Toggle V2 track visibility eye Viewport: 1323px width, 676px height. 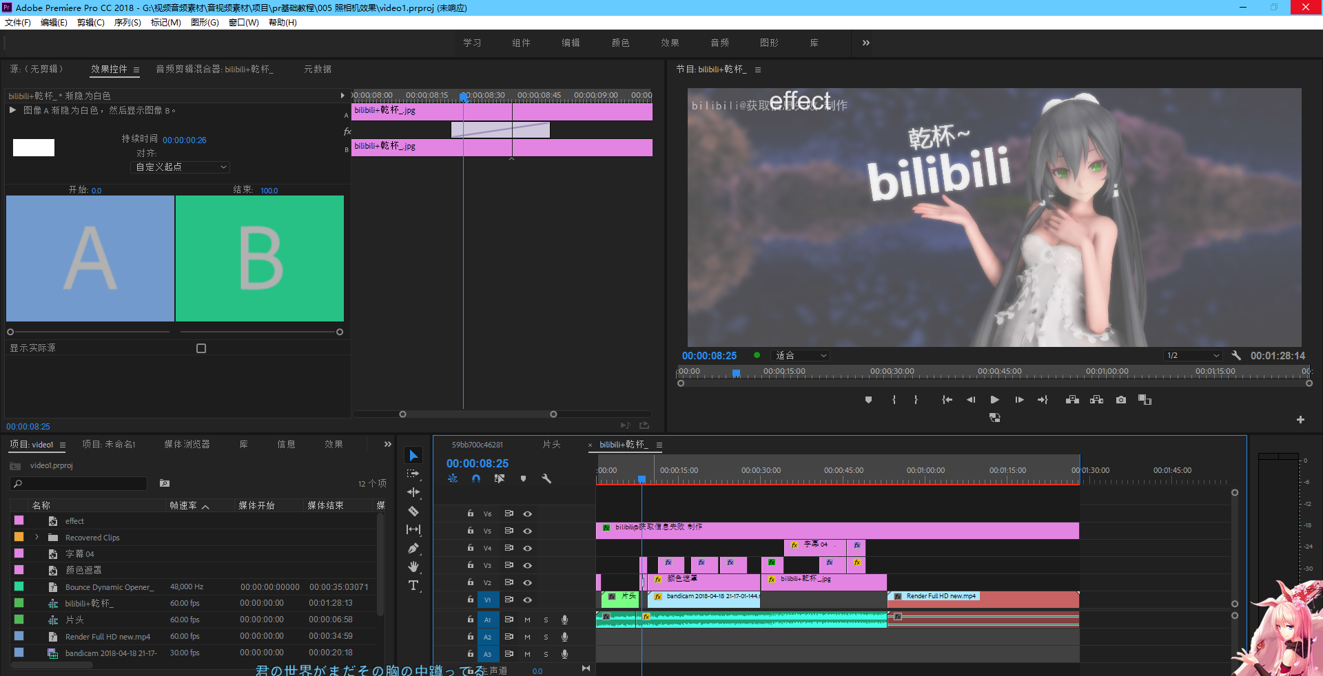[x=527, y=582]
